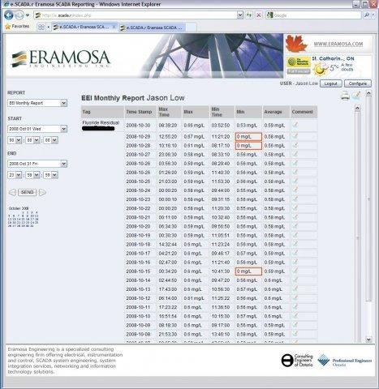Switch to the inactive second e.SCADA.r tab

(x=153, y=28)
